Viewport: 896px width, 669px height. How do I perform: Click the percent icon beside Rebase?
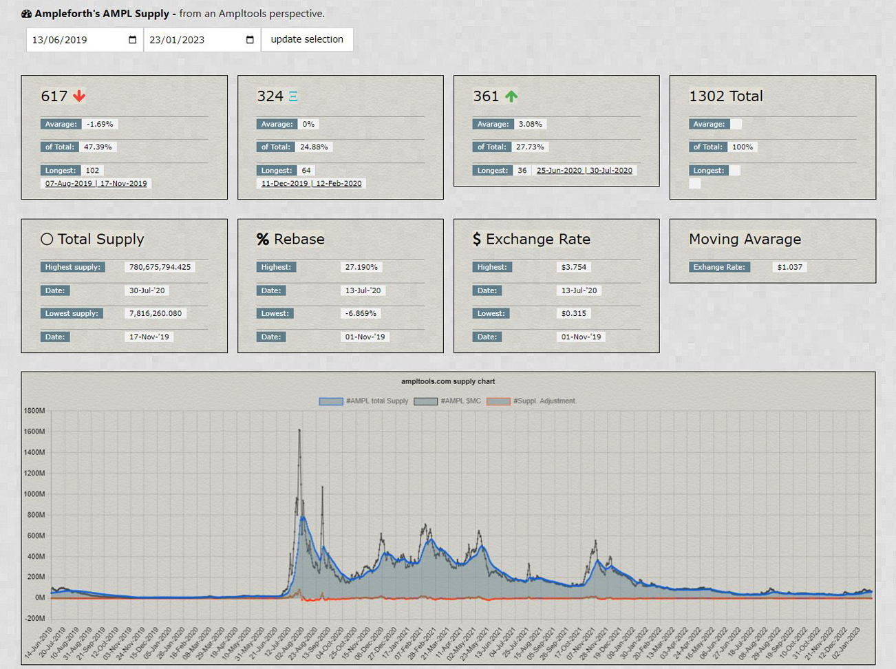[263, 239]
